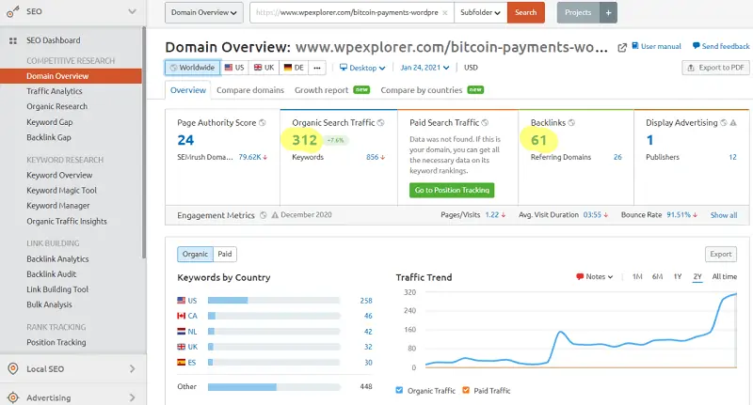Click the plus button next to Projects

(608, 12)
